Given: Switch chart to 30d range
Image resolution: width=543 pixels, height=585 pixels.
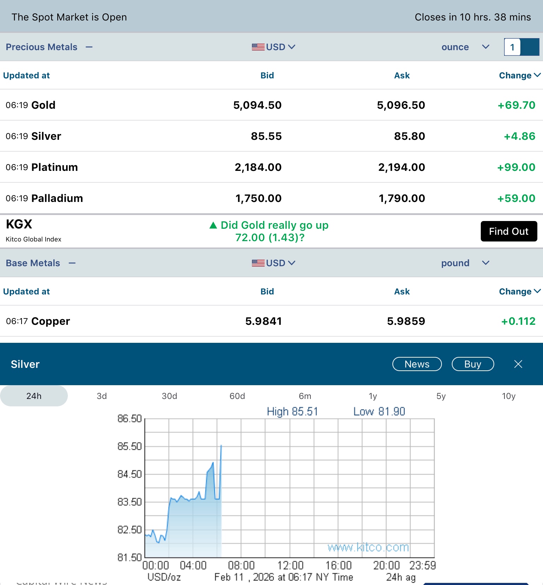Looking at the screenshot, I should (x=170, y=396).
